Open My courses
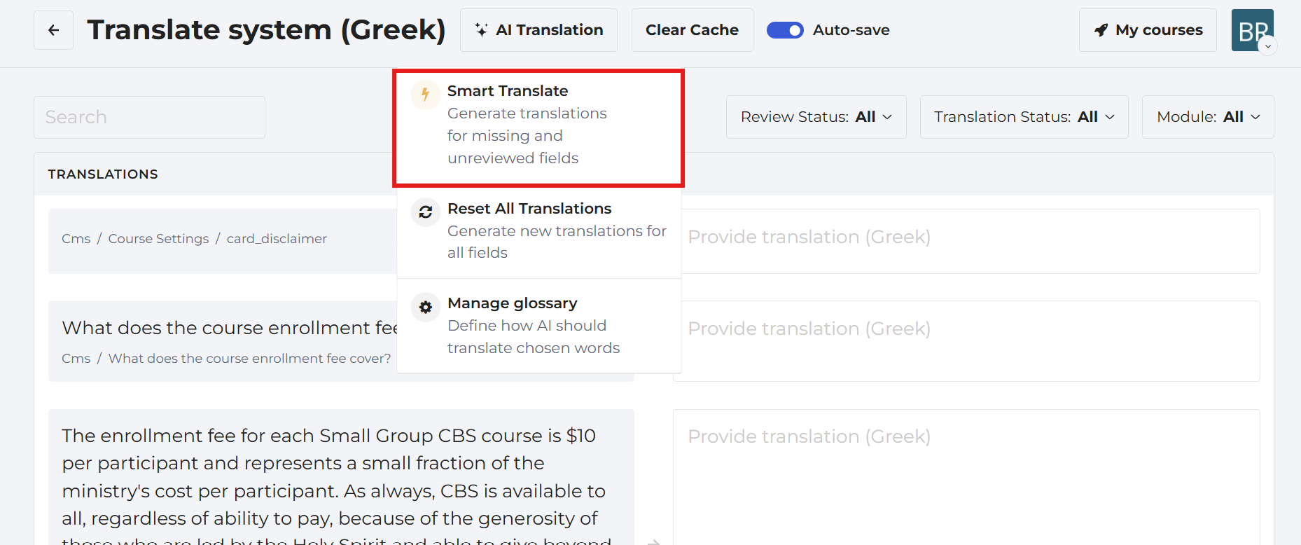The height and width of the screenshot is (545, 1301). coord(1148,30)
